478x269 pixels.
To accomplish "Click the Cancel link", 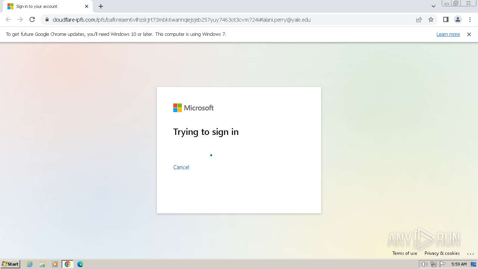I will click(x=181, y=167).
